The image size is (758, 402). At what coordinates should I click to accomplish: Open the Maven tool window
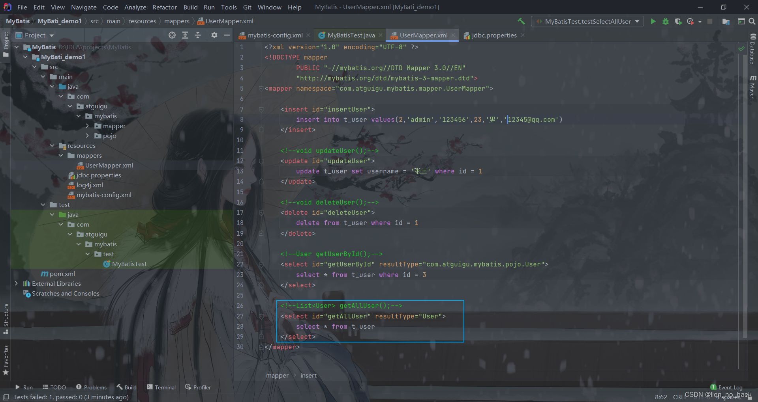click(752, 87)
